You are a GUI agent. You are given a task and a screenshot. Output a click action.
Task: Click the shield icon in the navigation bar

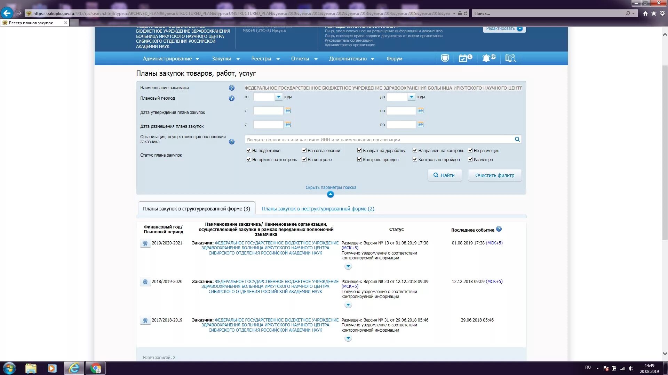pyautogui.click(x=445, y=58)
